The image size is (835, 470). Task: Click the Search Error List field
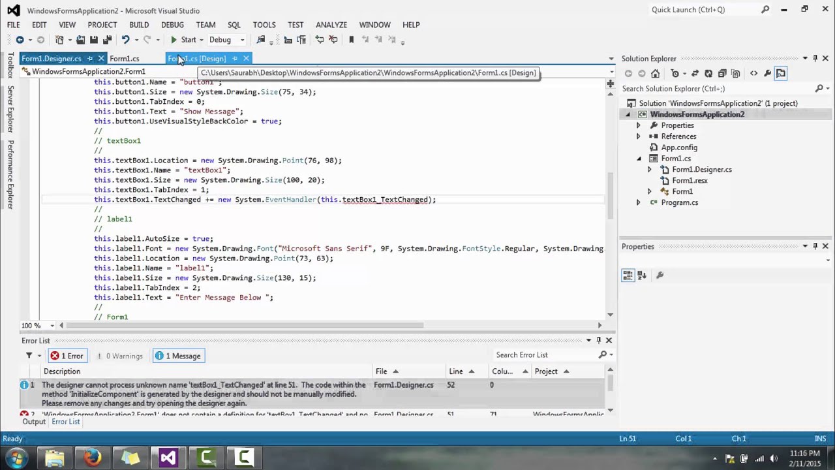click(545, 355)
